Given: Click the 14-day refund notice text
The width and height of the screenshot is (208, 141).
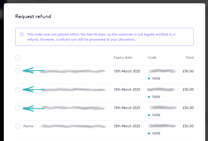Looking at the screenshot, I should pyautogui.click(x=102, y=37).
